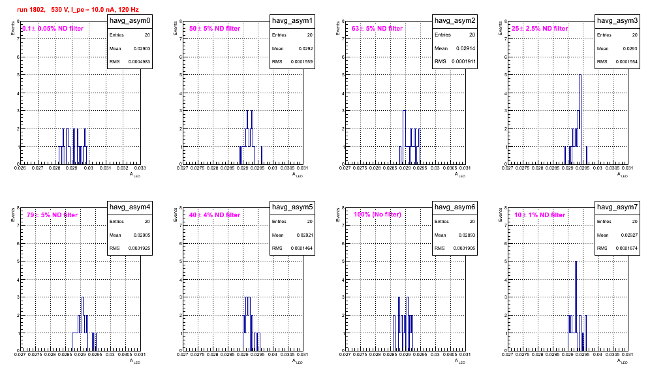Click the '40± 4% ND filter' label

pyautogui.click(x=215, y=215)
